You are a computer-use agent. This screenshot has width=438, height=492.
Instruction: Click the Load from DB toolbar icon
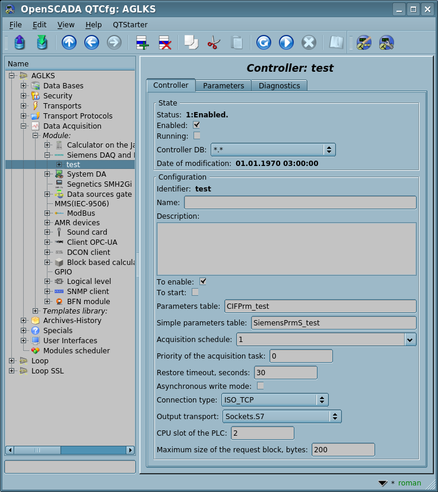coord(20,42)
